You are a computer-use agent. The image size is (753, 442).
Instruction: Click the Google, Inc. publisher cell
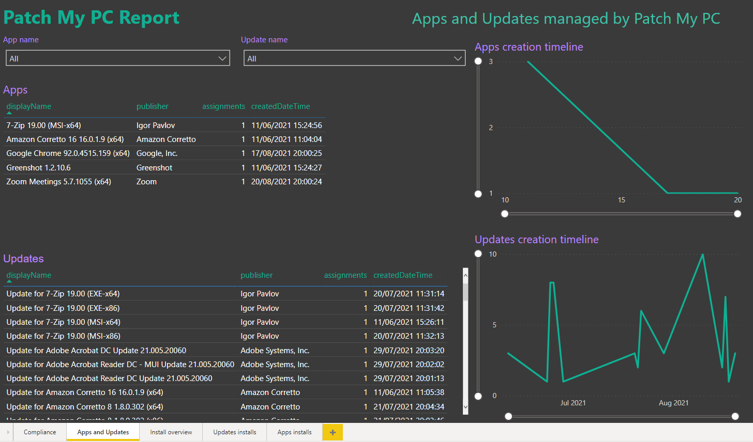[x=157, y=153]
